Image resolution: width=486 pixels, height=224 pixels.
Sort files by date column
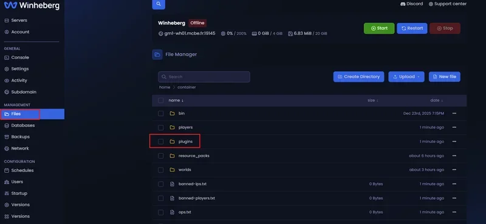pyautogui.click(x=437, y=100)
